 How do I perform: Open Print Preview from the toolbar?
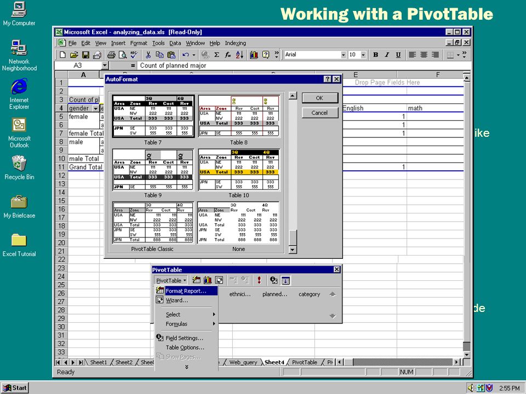pos(123,55)
